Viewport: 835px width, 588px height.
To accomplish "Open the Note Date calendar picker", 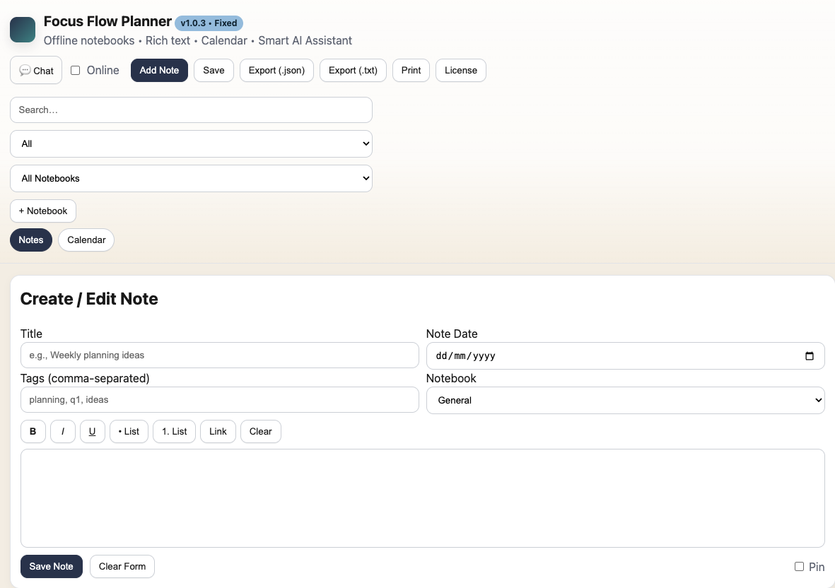I will tap(809, 355).
